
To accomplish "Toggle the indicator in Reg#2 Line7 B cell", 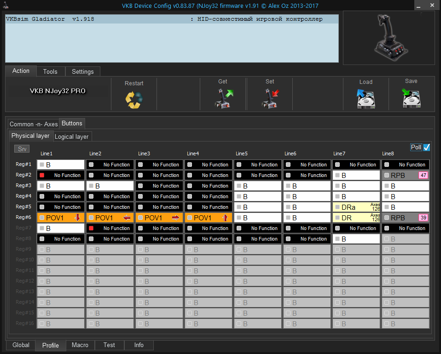I will 337,175.
